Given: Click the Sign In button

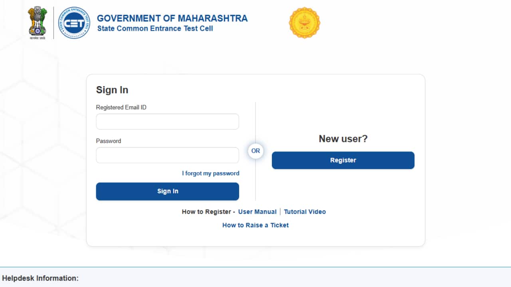Looking at the screenshot, I should (x=167, y=191).
